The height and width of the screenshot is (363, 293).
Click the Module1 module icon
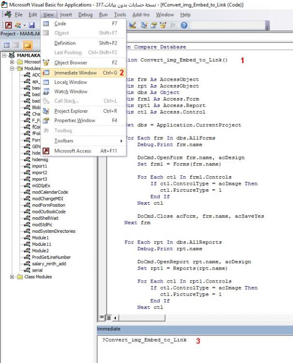point(27,238)
